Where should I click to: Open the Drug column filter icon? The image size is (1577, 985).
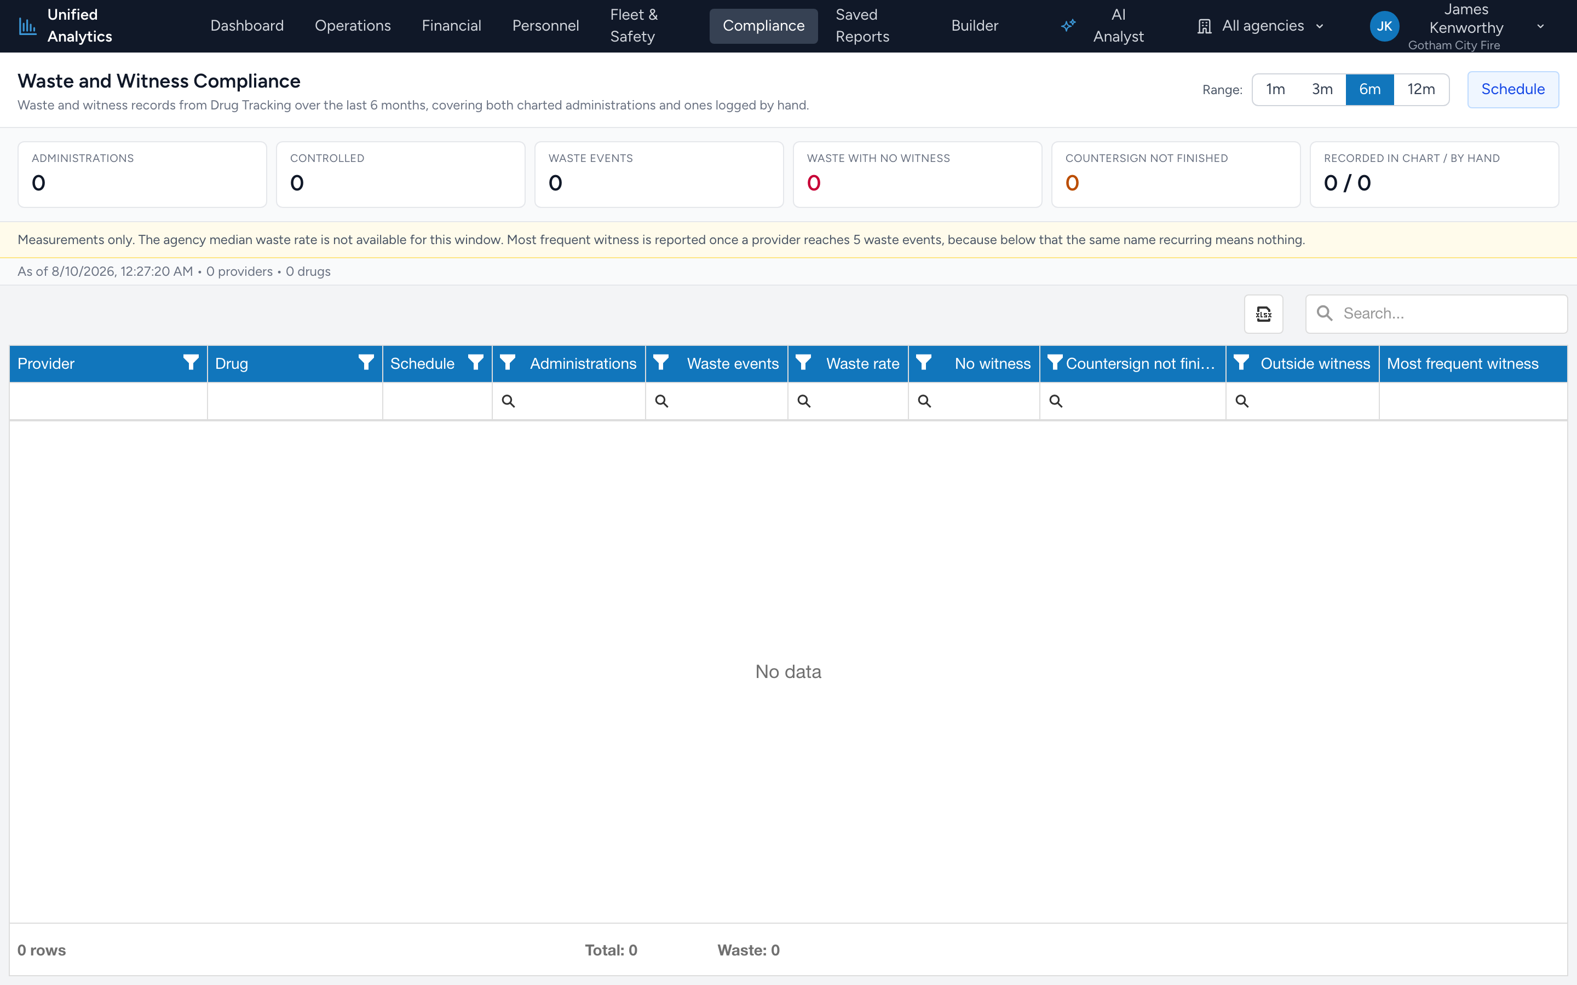366,362
